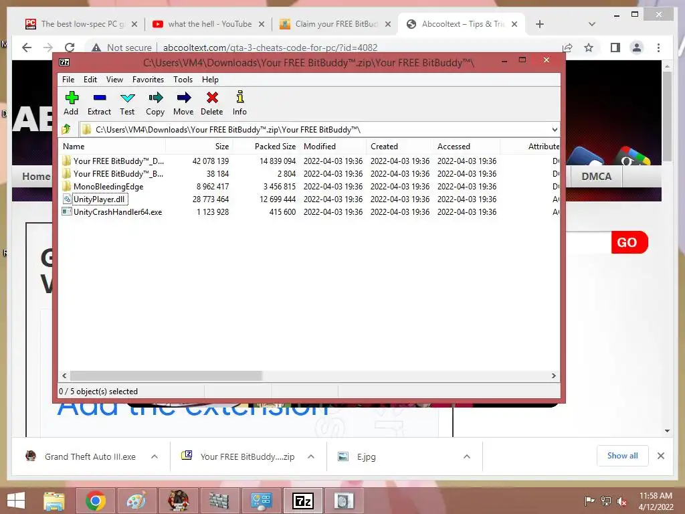The height and width of the screenshot is (514, 685).
Task: Open the Tools menu
Action: click(183, 80)
